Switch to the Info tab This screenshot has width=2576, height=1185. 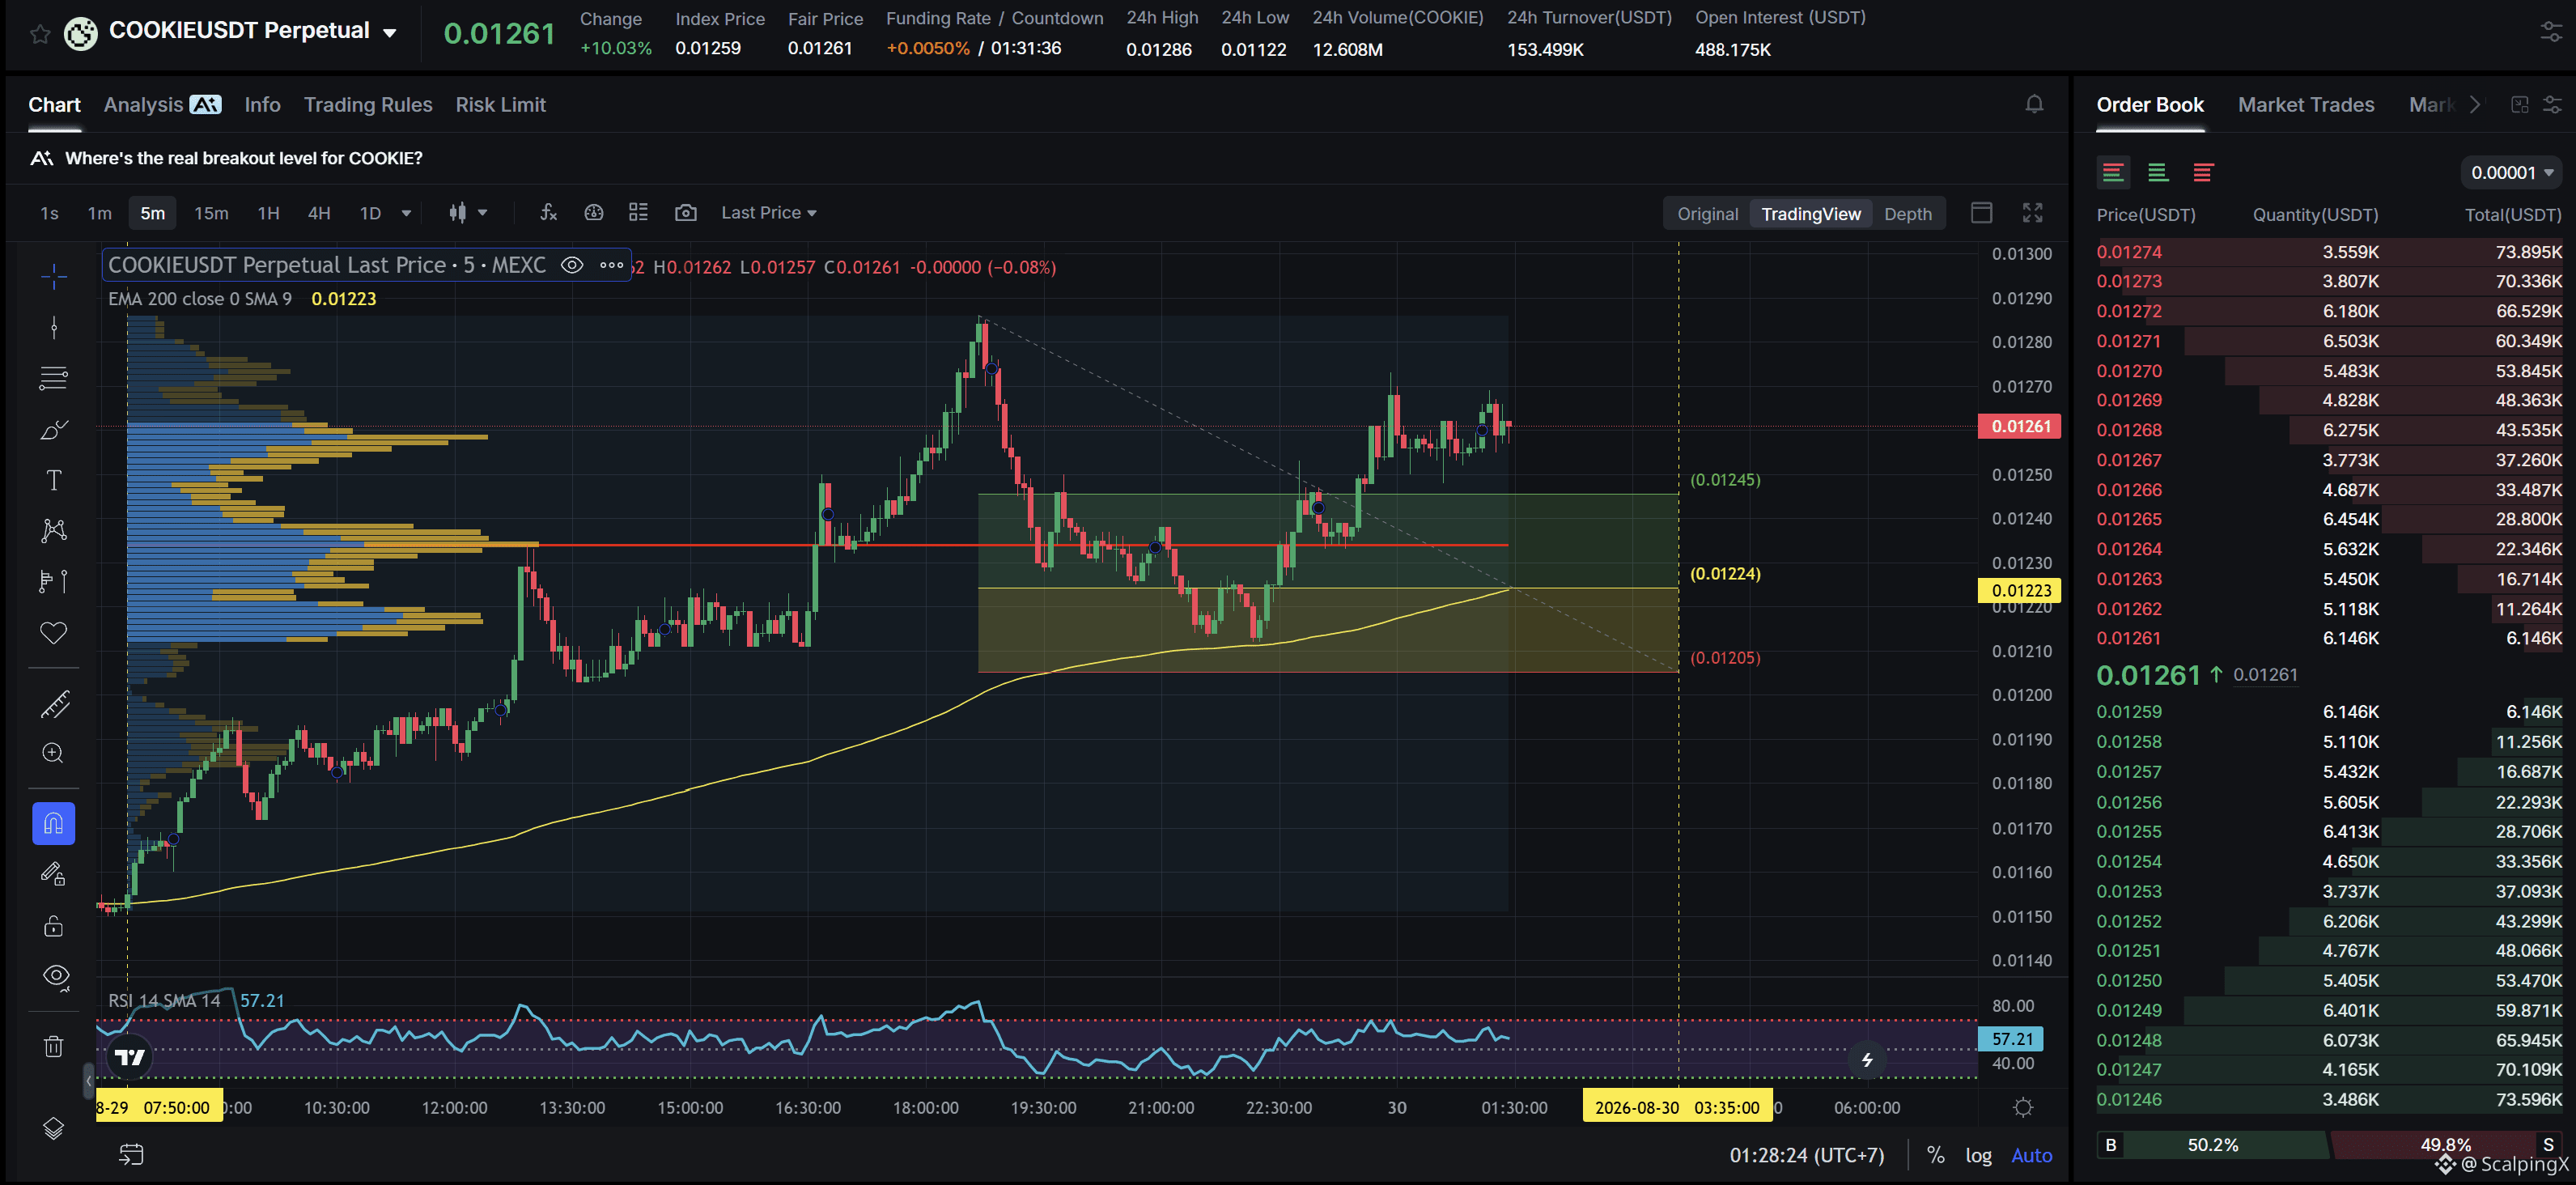[262, 104]
